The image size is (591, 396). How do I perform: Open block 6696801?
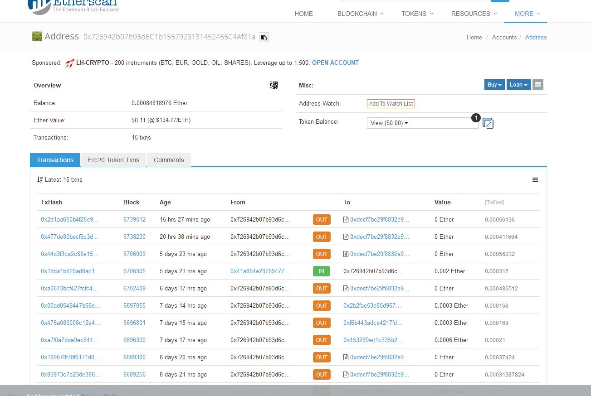click(134, 323)
